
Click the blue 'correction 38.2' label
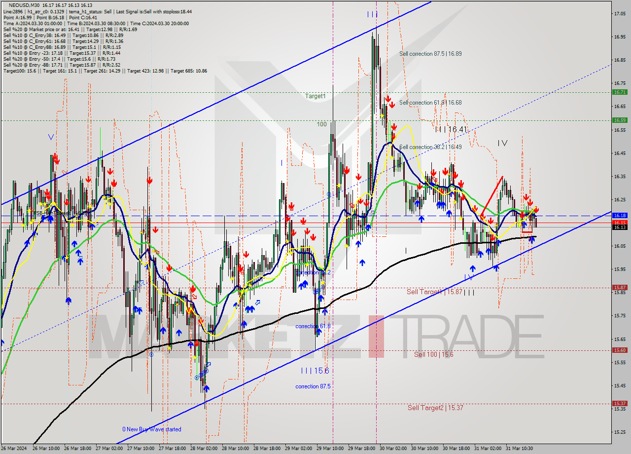tap(313, 272)
